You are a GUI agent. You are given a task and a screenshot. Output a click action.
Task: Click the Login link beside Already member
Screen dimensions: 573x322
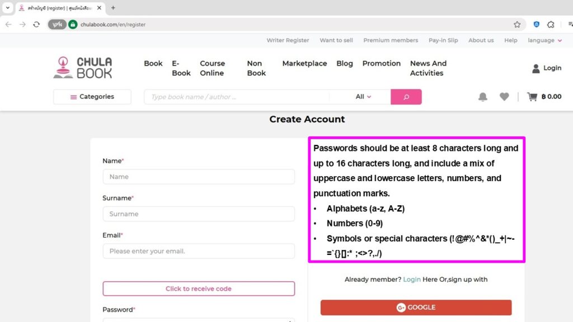412,280
